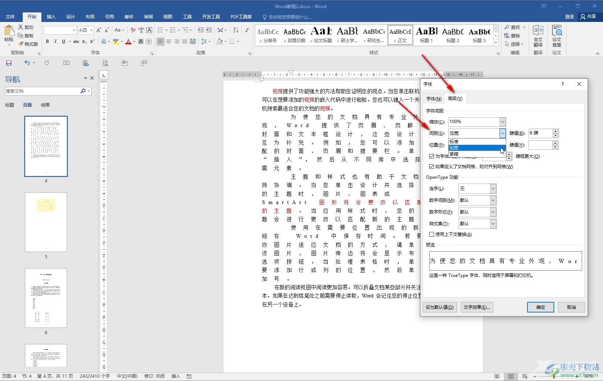Apply yellow text highlight color

pos(116,41)
